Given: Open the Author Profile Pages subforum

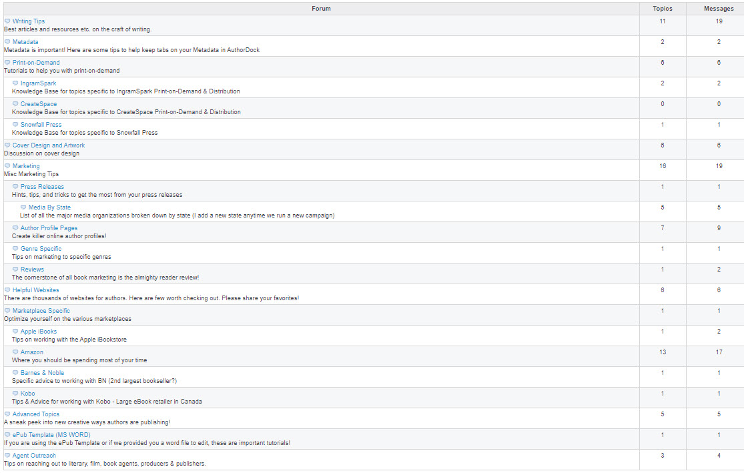Looking at the screenshot, I should coord(49,228).
